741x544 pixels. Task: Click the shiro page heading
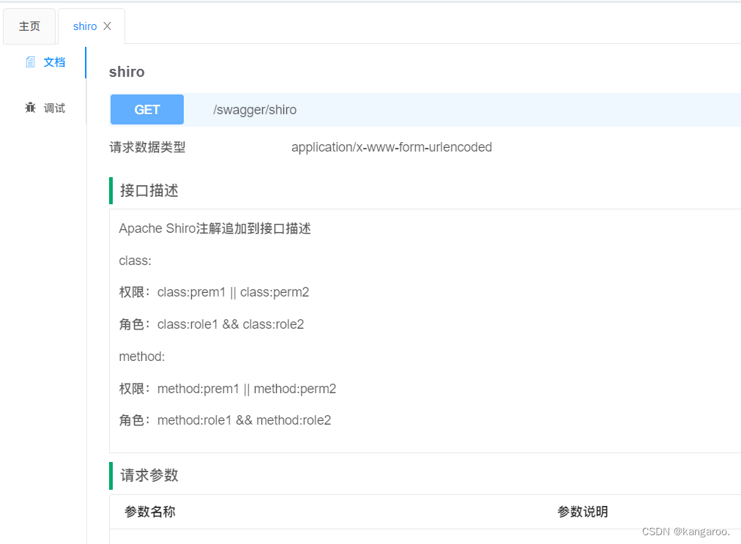(x=127, y=72)
